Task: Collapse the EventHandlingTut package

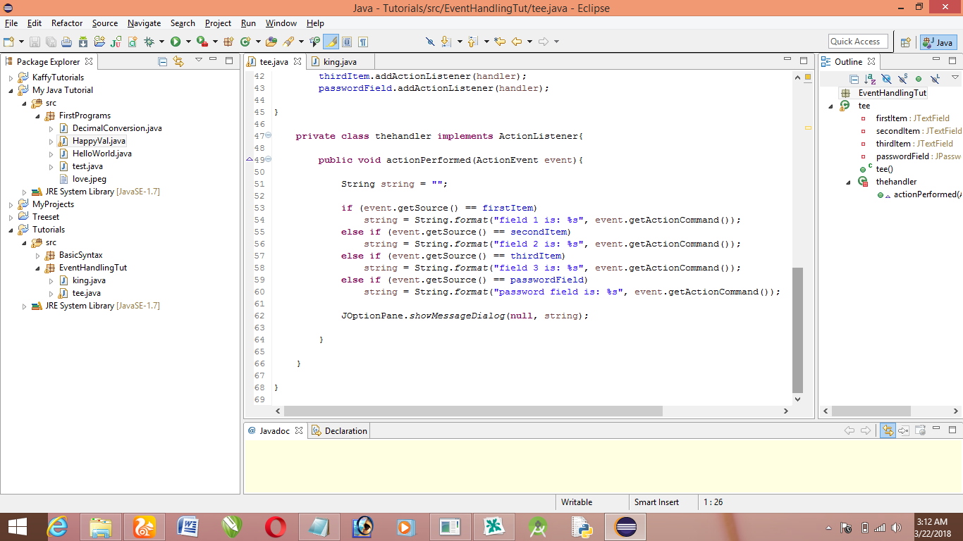Action: (x=38, y=268)
